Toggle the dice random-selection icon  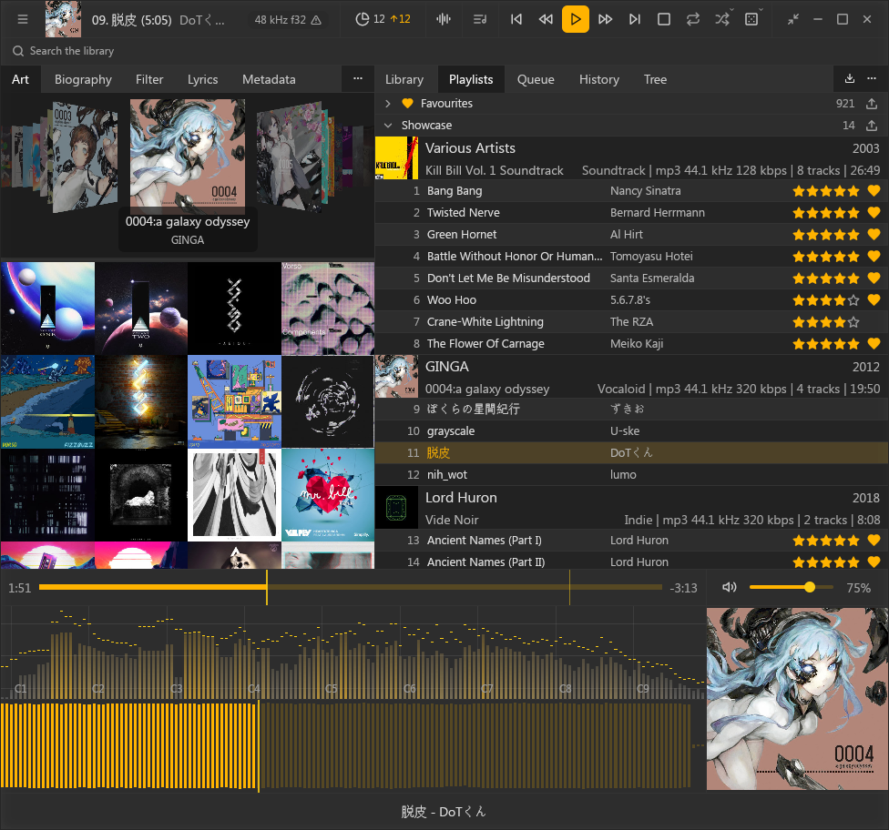[751, 19]
